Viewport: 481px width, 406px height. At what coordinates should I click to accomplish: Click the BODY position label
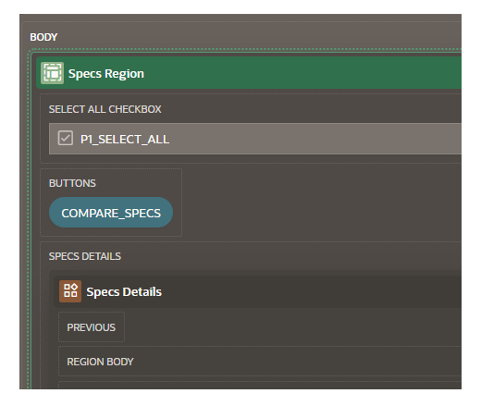[43, 37]
